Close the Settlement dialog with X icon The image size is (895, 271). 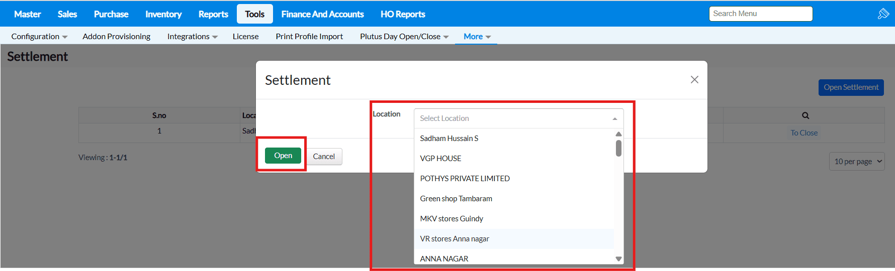click(694, 80)
